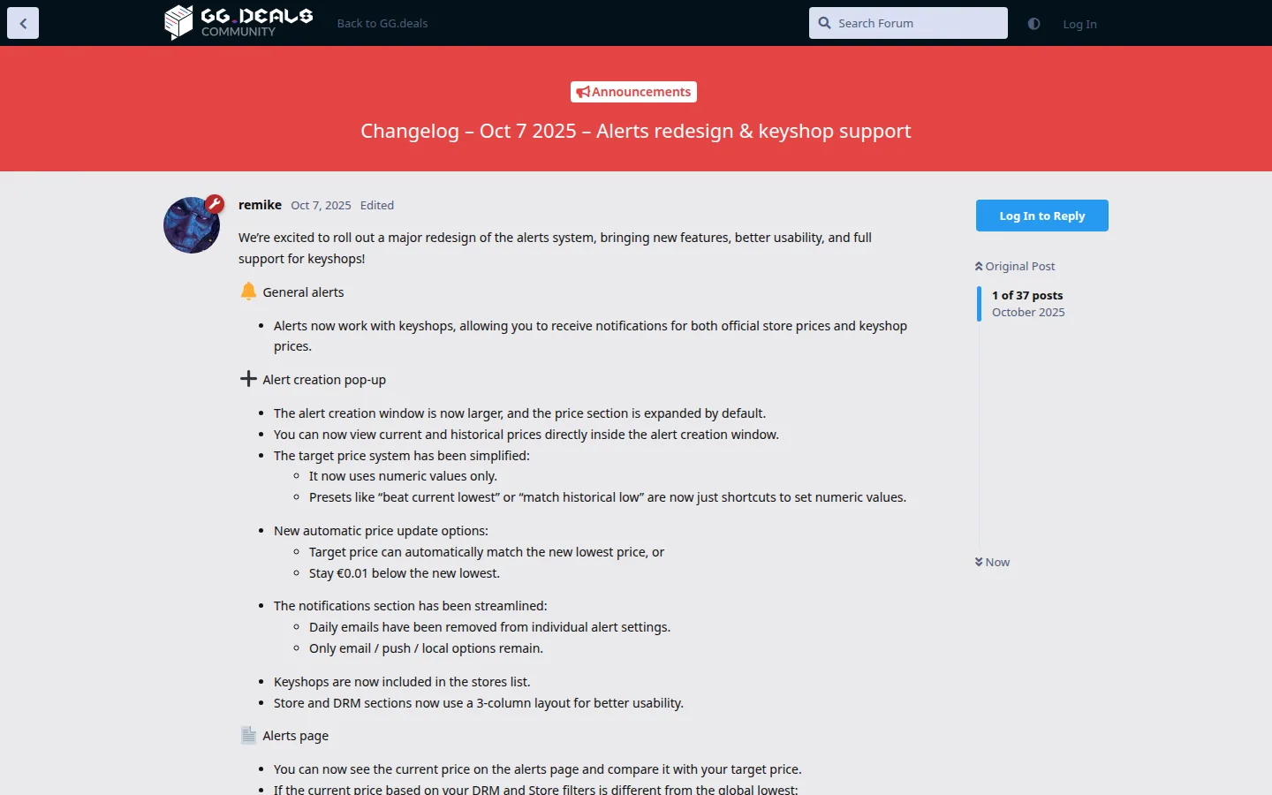Focus the Search Forum field
The height and width of the screenshot is (795, 1272).
[908, 23]
